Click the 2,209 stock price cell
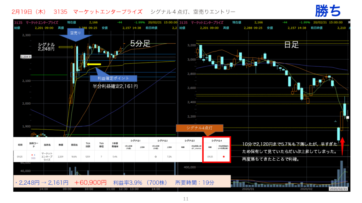The height and width of the screenshot is (203, 362). pos(60,157)
